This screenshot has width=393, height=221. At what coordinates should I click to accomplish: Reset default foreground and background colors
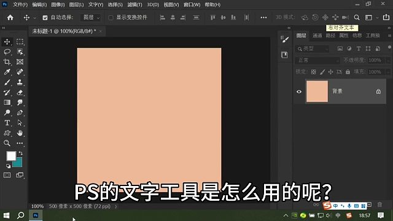pyautogui.click(x=8, y=166)
